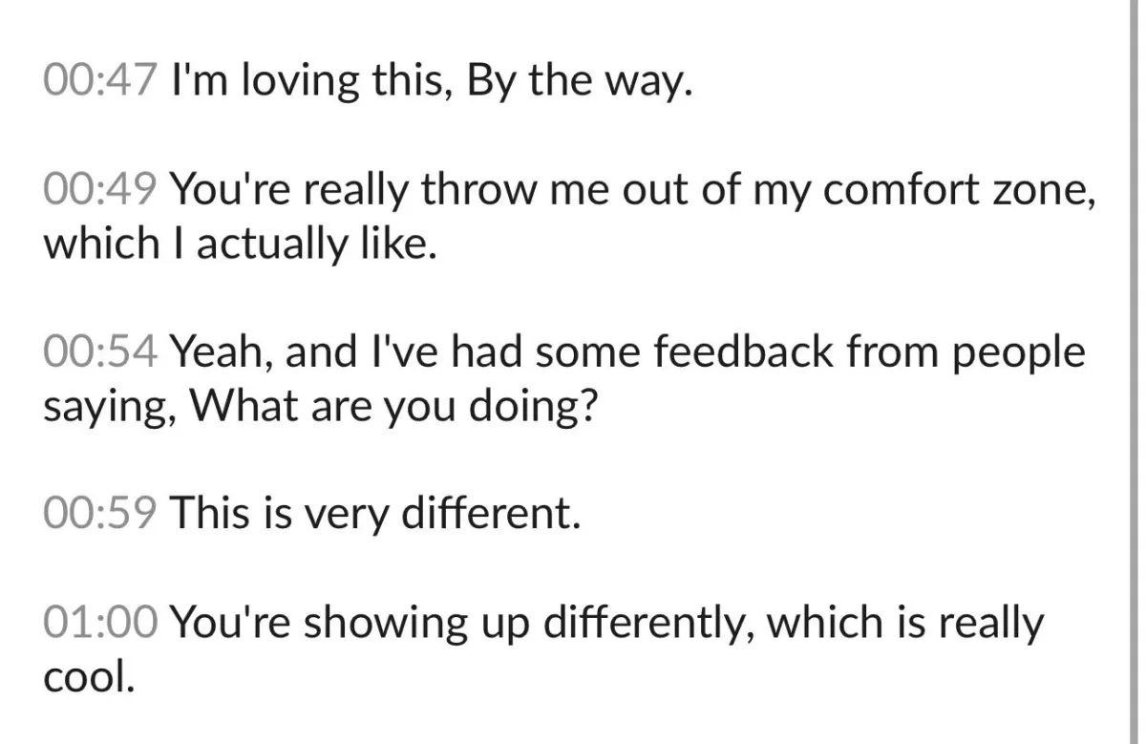Jump to the 01:00 timestamp
Screen dimensions: 1146x744
click(x=99, y=623)
